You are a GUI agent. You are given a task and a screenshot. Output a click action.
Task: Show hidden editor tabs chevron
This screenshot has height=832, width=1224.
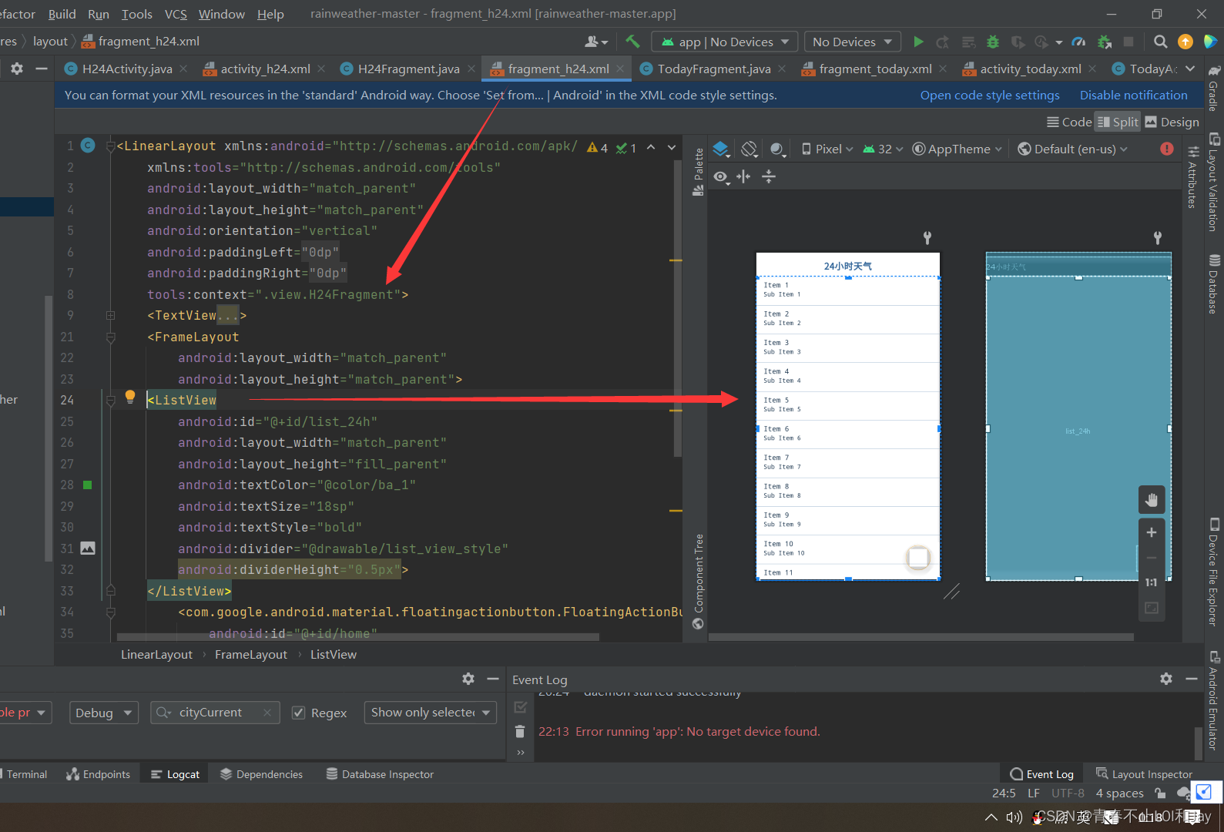pos(1190,69)
